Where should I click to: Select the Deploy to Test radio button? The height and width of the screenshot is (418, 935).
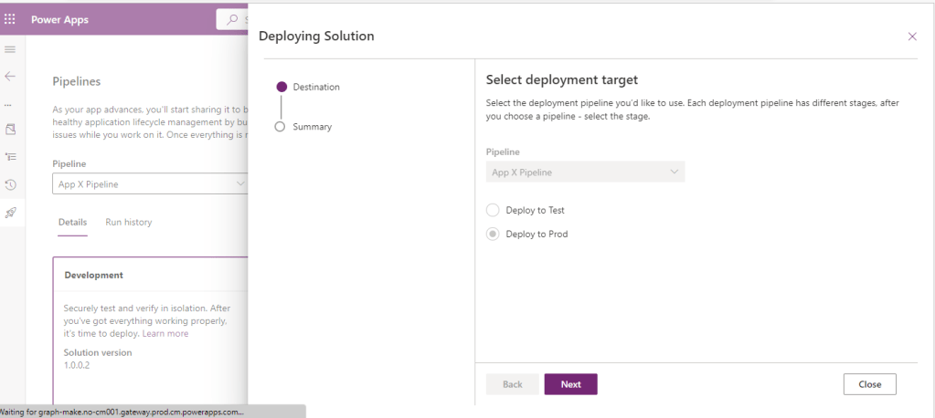[494, 210]
